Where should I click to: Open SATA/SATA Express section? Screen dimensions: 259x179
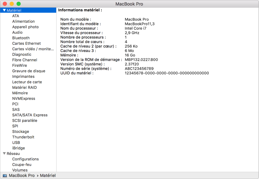point(30,115)
